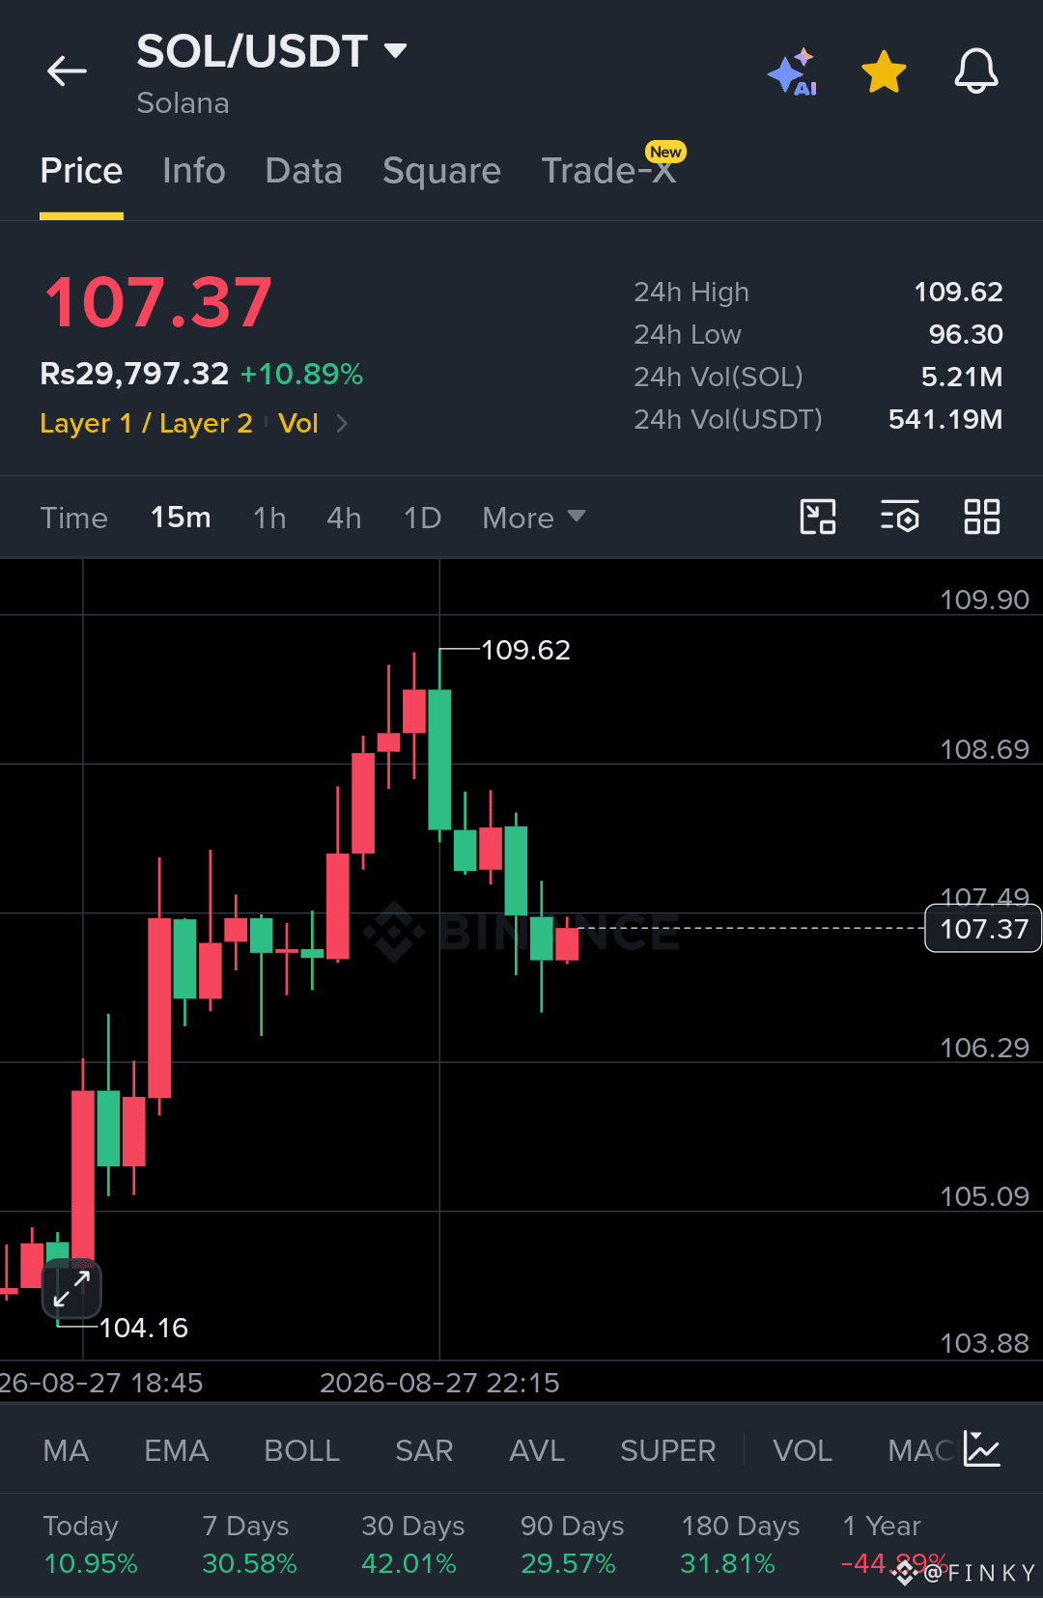Click the 24h Low value 96.30

[x=966, y=334]
